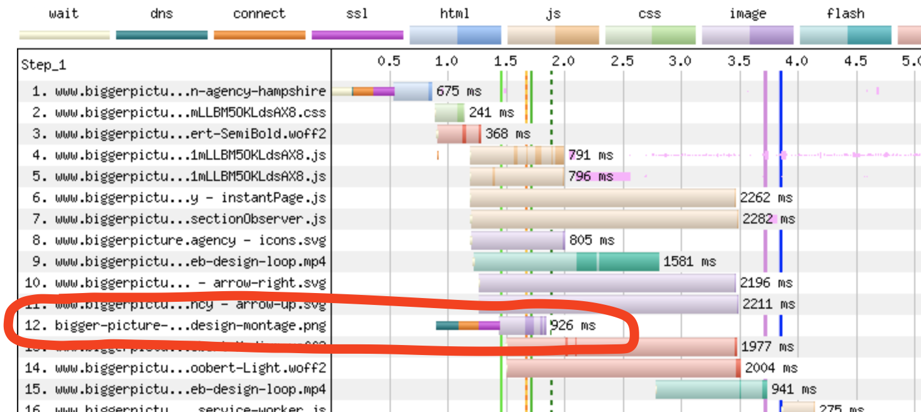921x412 pixels.
Task: Open request 1 ending in n-agency-hampshire
Action: point(179,91)
